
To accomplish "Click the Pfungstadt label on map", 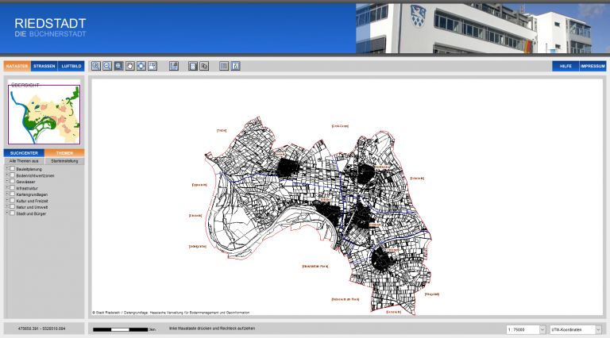I will pyautogui.click(x=432, y=294).
